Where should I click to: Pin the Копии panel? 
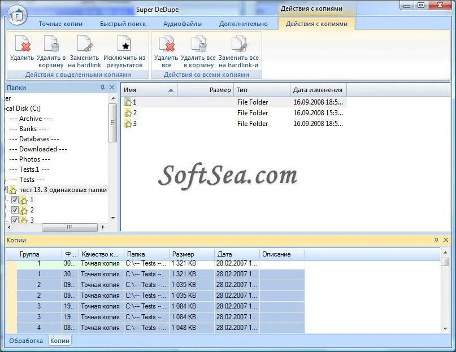(436, 240)
